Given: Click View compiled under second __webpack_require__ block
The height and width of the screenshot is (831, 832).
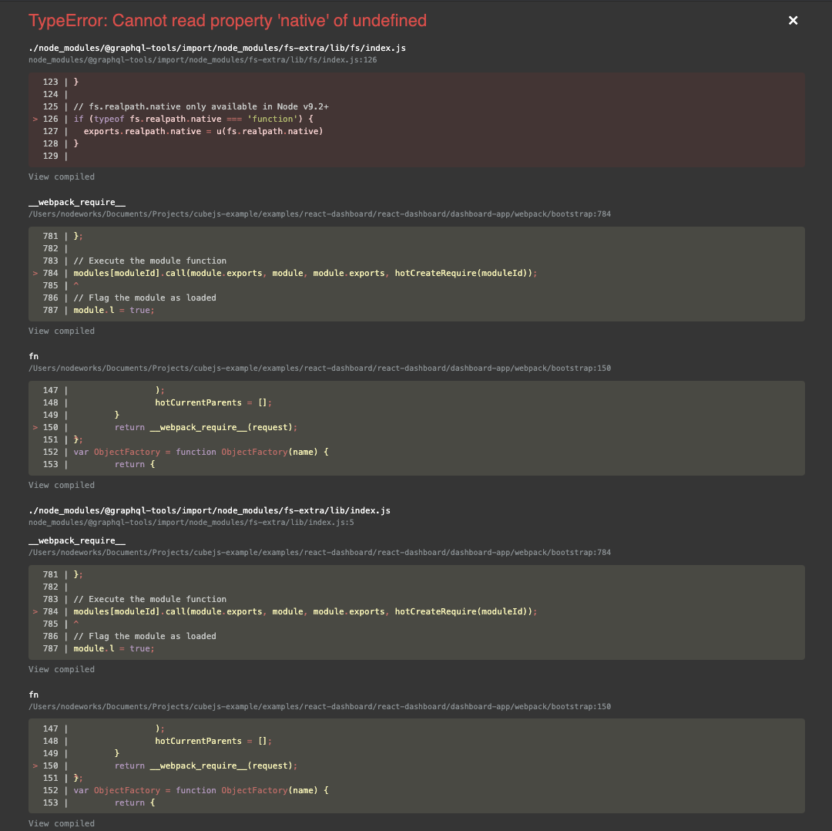Looking at the screenshot, I should coord(62,669).
